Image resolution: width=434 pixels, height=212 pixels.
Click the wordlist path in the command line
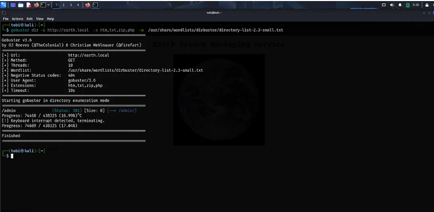tap(215, 30)
